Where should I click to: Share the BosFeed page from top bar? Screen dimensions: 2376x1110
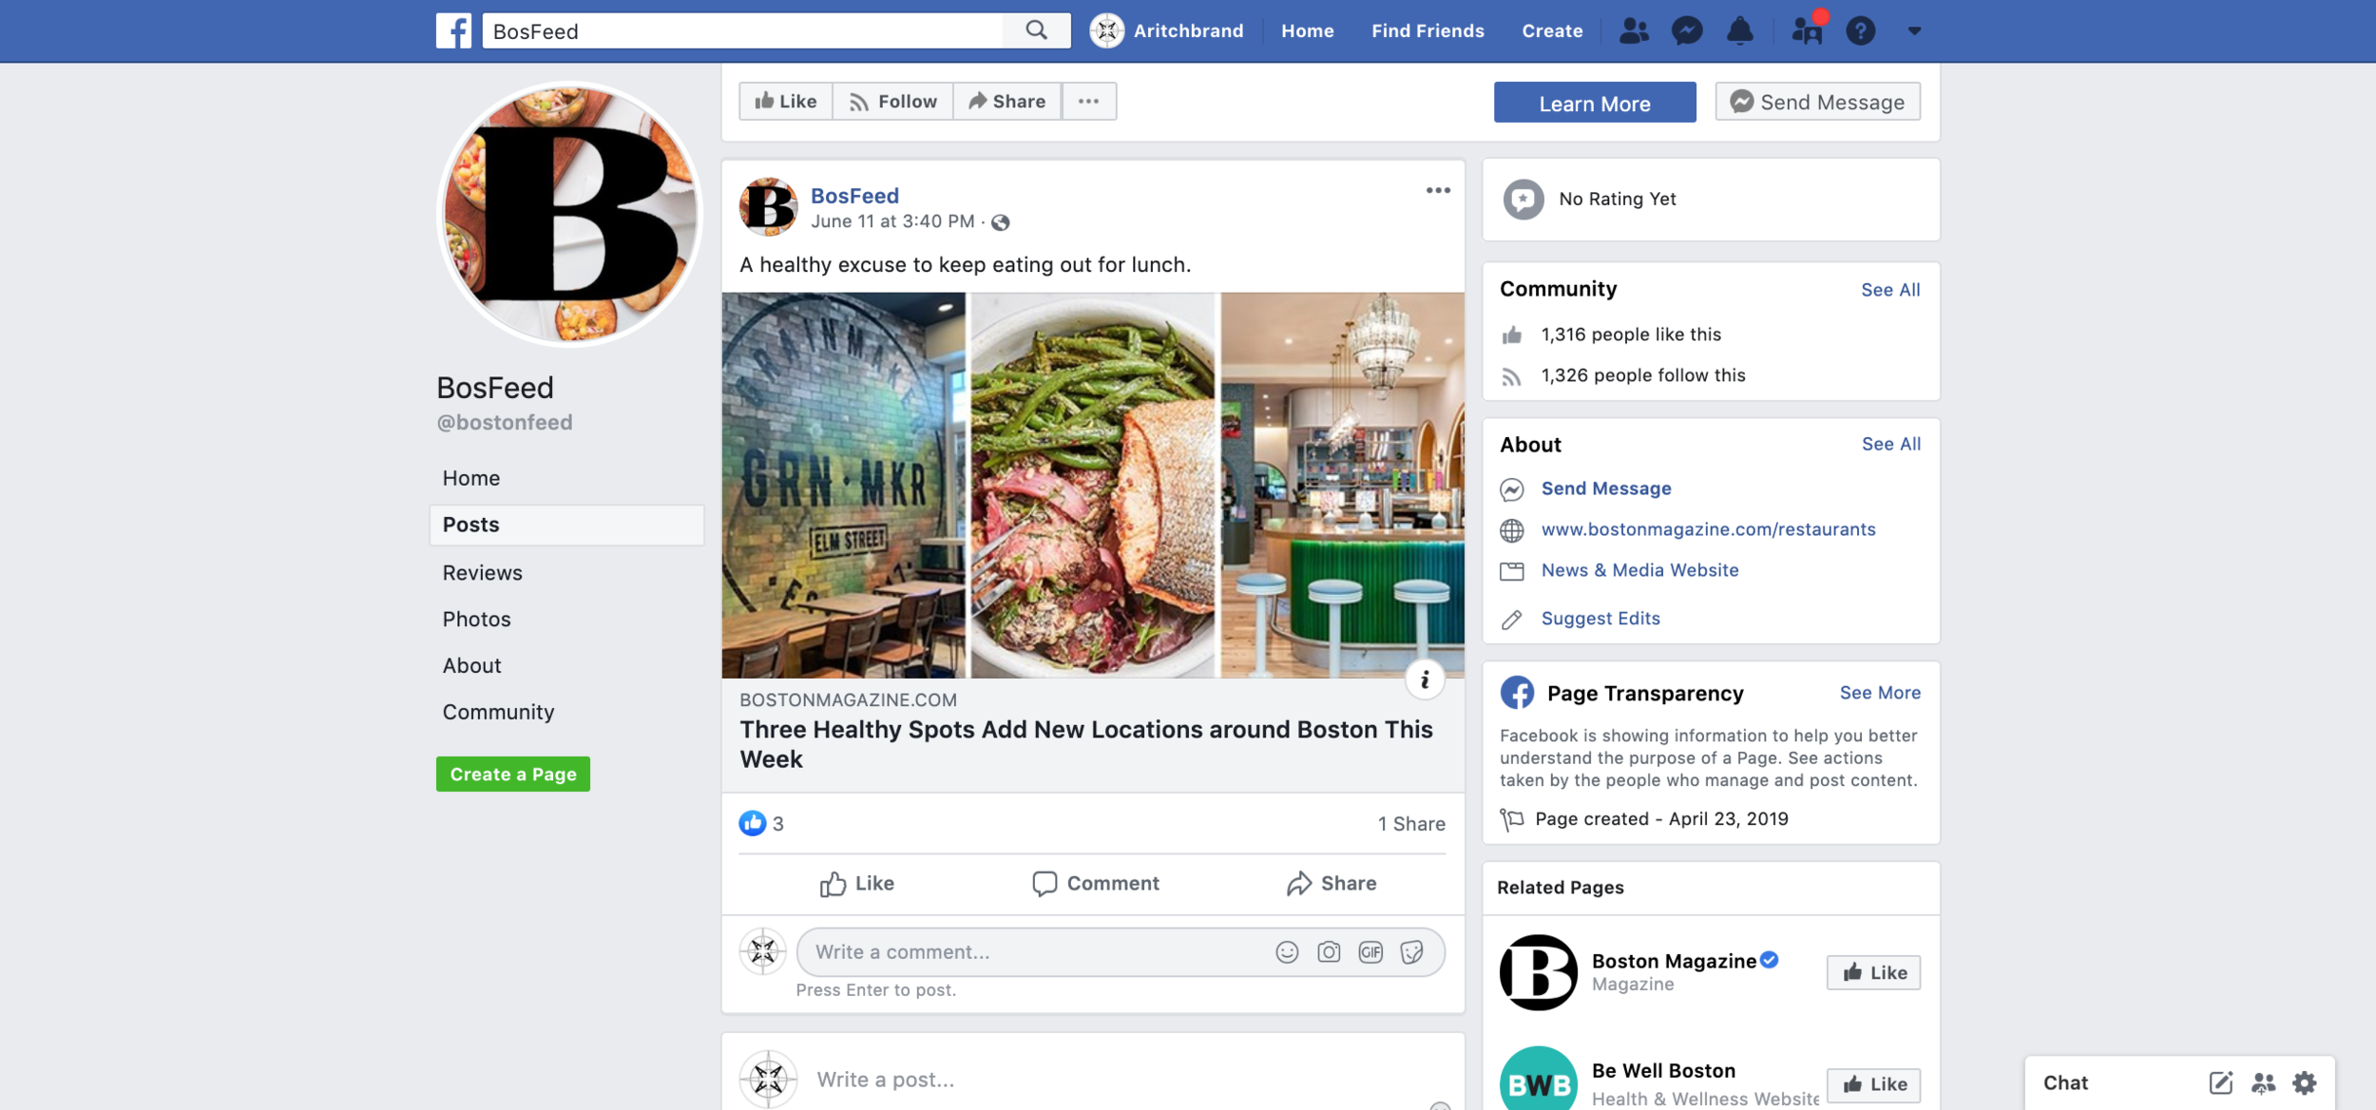1007,101
